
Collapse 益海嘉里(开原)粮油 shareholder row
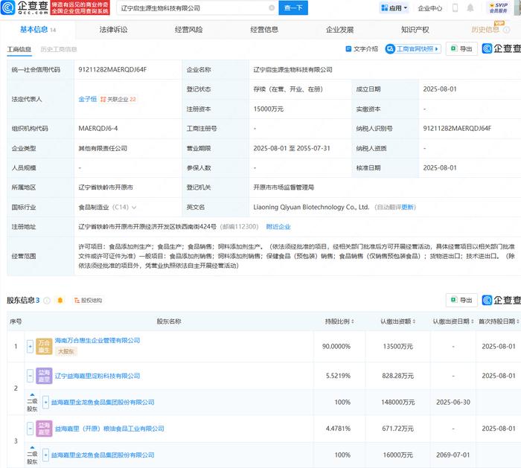[x=30, y=429]
